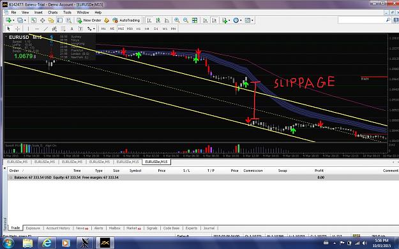Open the Tools menu
Viewport: 399px width, 249px height.
point(67,12)
